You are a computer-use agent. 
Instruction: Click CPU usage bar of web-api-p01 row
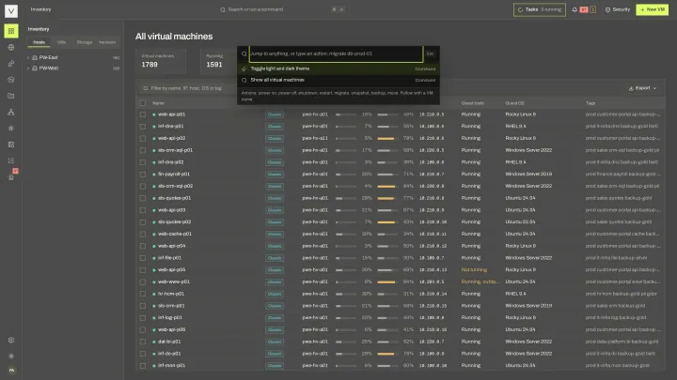pyautogui.click(x=346, y=114)
